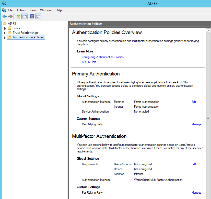
Task: Expand the Service tree node
Action: coord(5,28)
